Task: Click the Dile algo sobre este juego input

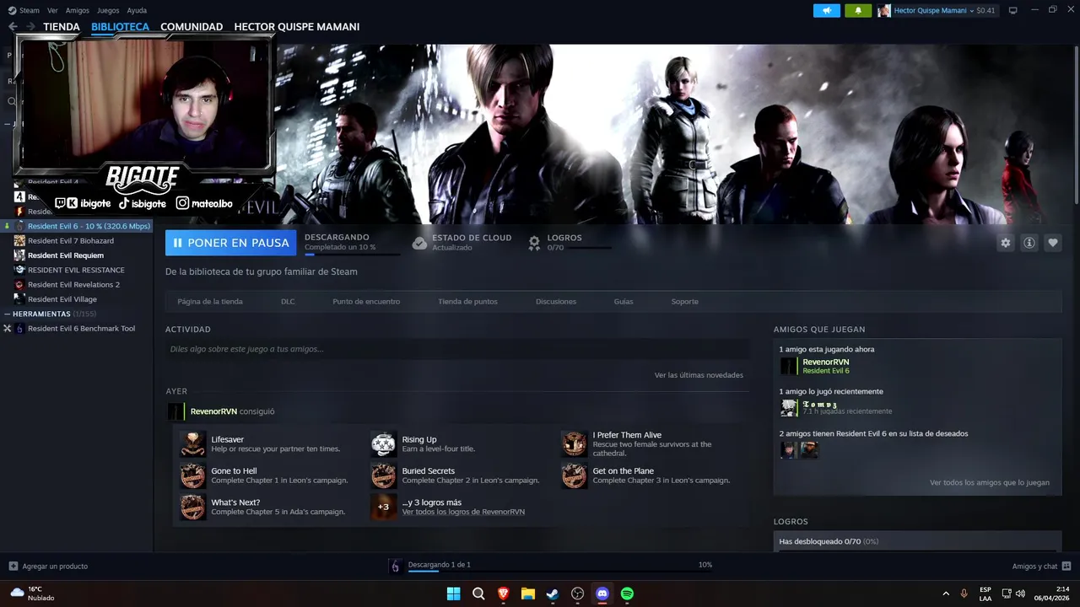Action: [457, 349]
